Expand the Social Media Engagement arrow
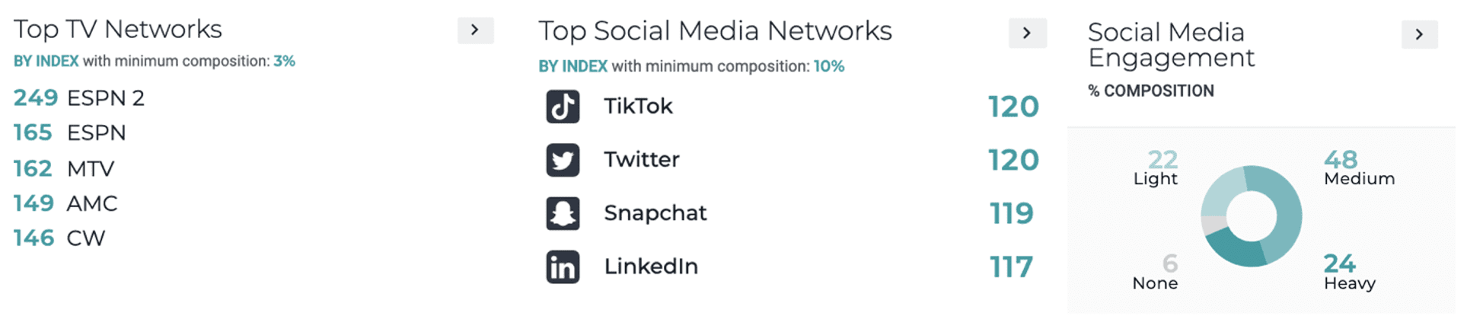This screenshot has height=335, width=1483. coord(1419,34)
